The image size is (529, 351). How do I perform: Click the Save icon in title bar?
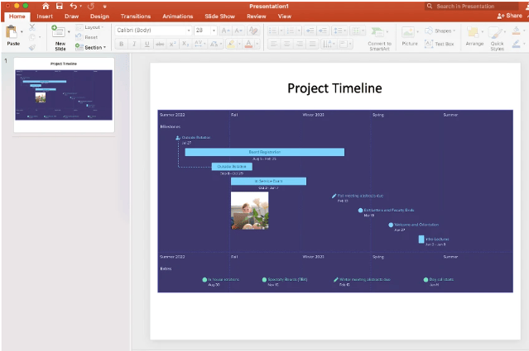tap(60, 6)
